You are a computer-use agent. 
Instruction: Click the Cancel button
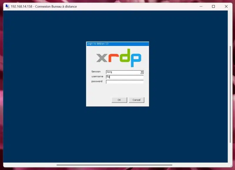click(137, 100)
